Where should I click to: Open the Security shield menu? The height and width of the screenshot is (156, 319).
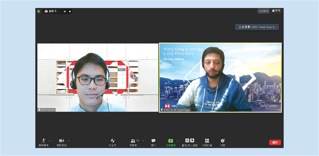pyautogui.click(x=112, y=142)
